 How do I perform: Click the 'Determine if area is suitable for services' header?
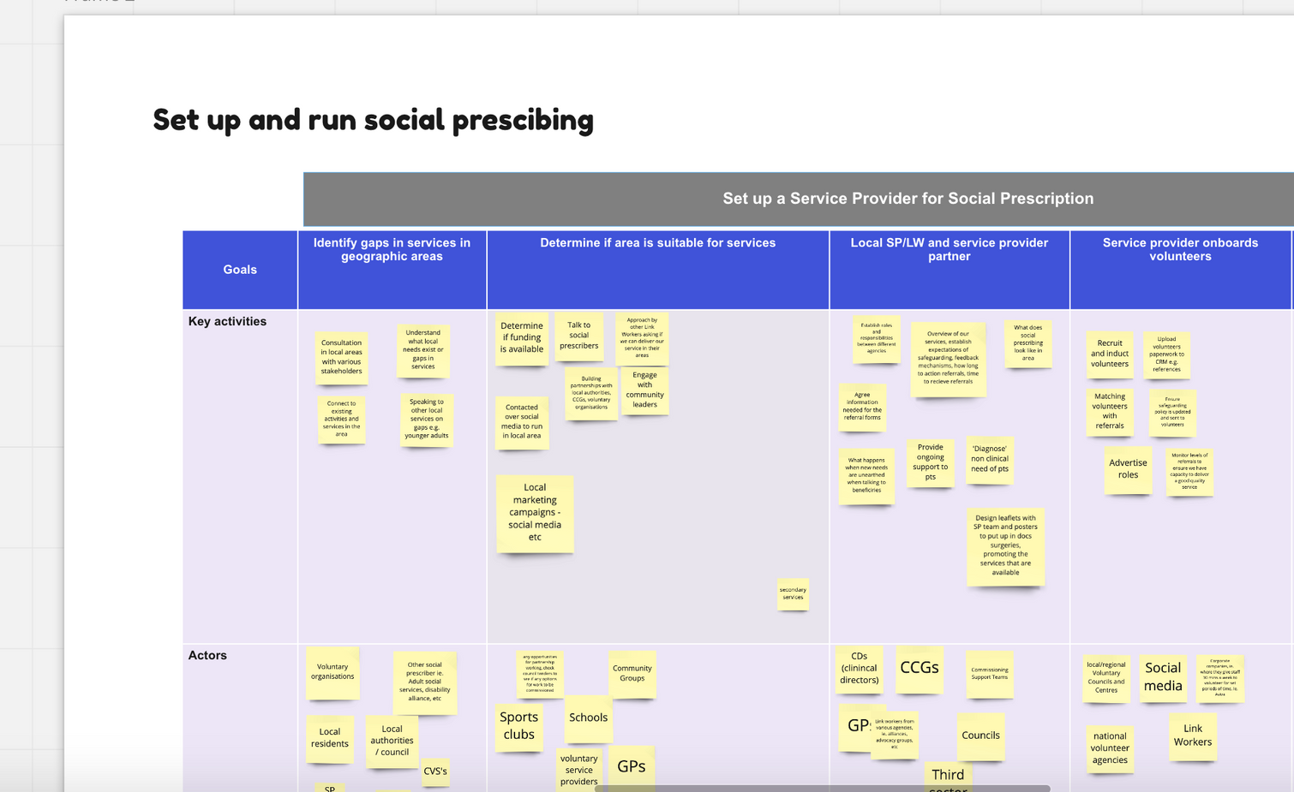click(657, 270)
